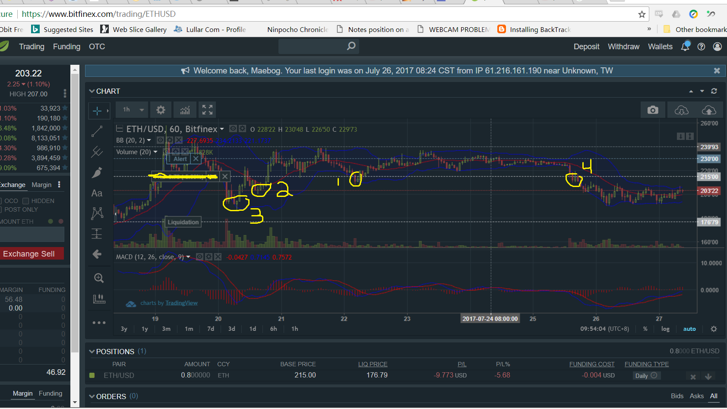Toggle OCO checkbox

point(1,201)
